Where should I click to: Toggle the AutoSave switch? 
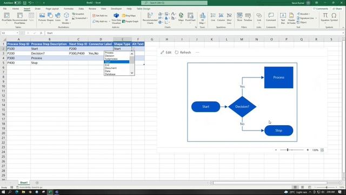pos(17,3)
